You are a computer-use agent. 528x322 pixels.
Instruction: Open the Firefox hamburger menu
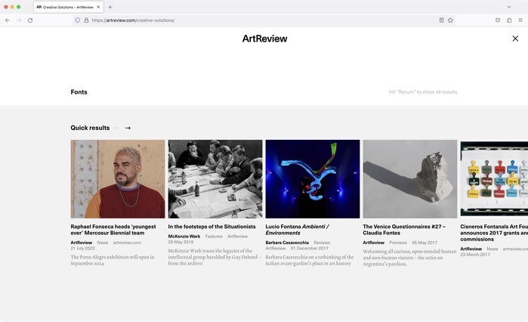pyautogui.click(x=520, y=20)
